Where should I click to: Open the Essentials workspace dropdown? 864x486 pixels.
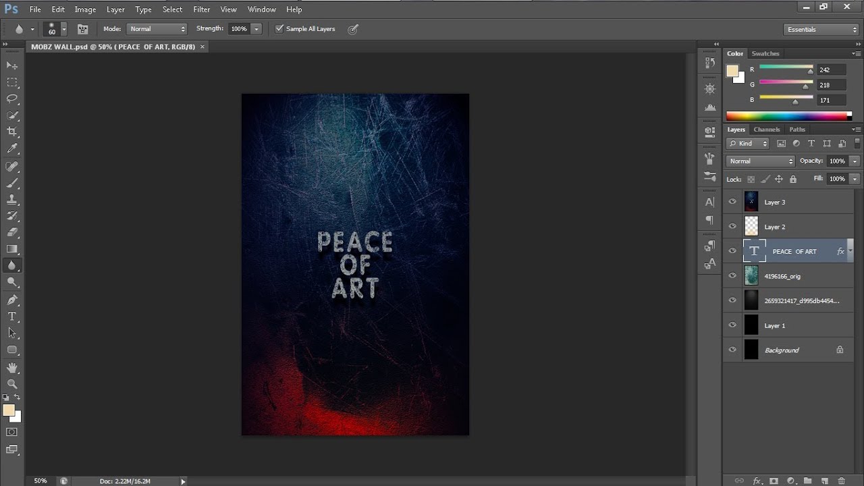(821, 29)
